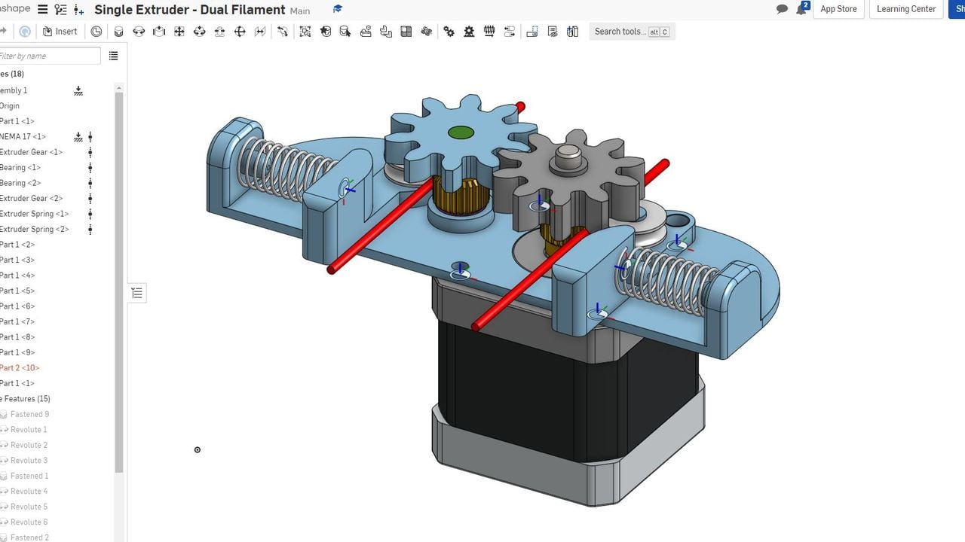Insert a Bill of Materials
The image size is (965, 542).
tap(553, 31)
